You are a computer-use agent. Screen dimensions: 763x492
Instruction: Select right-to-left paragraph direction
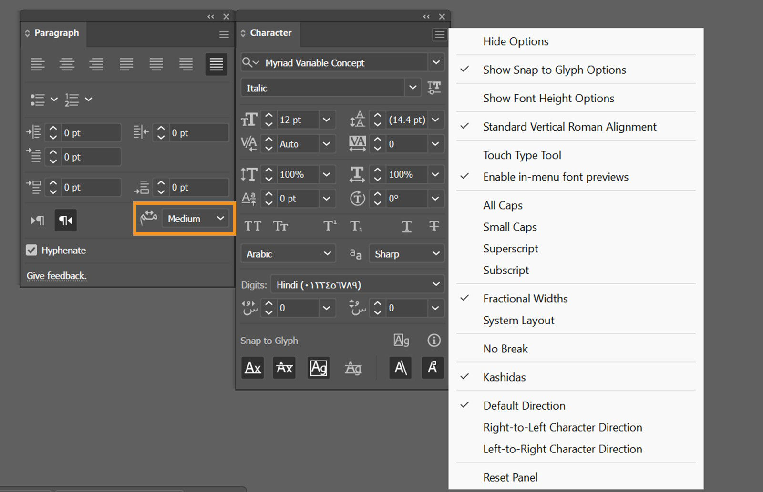pyautogui.click(x=65, y=220)
